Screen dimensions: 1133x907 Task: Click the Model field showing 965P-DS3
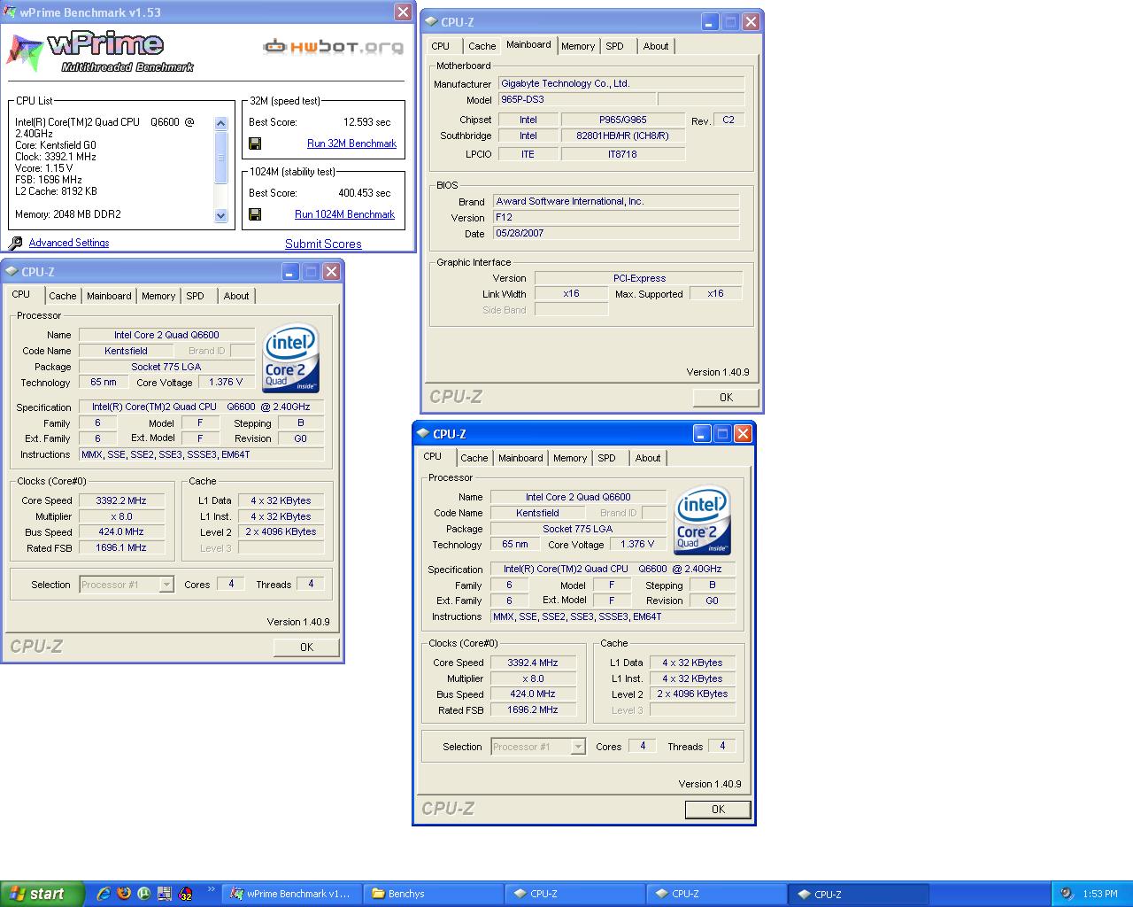pyautogui.click(x=577, y=99)
